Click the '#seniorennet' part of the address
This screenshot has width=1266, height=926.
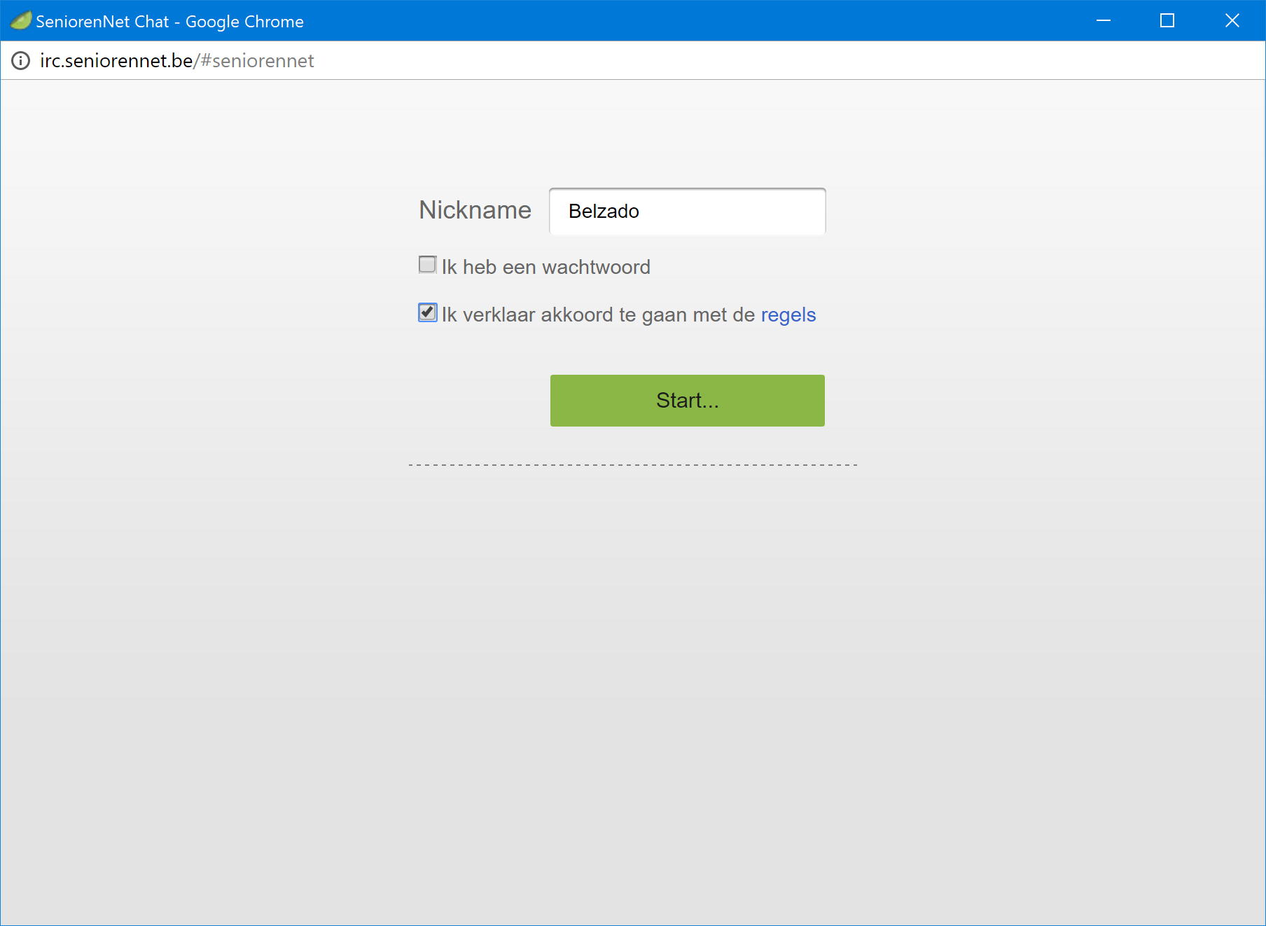click(257, 61)
